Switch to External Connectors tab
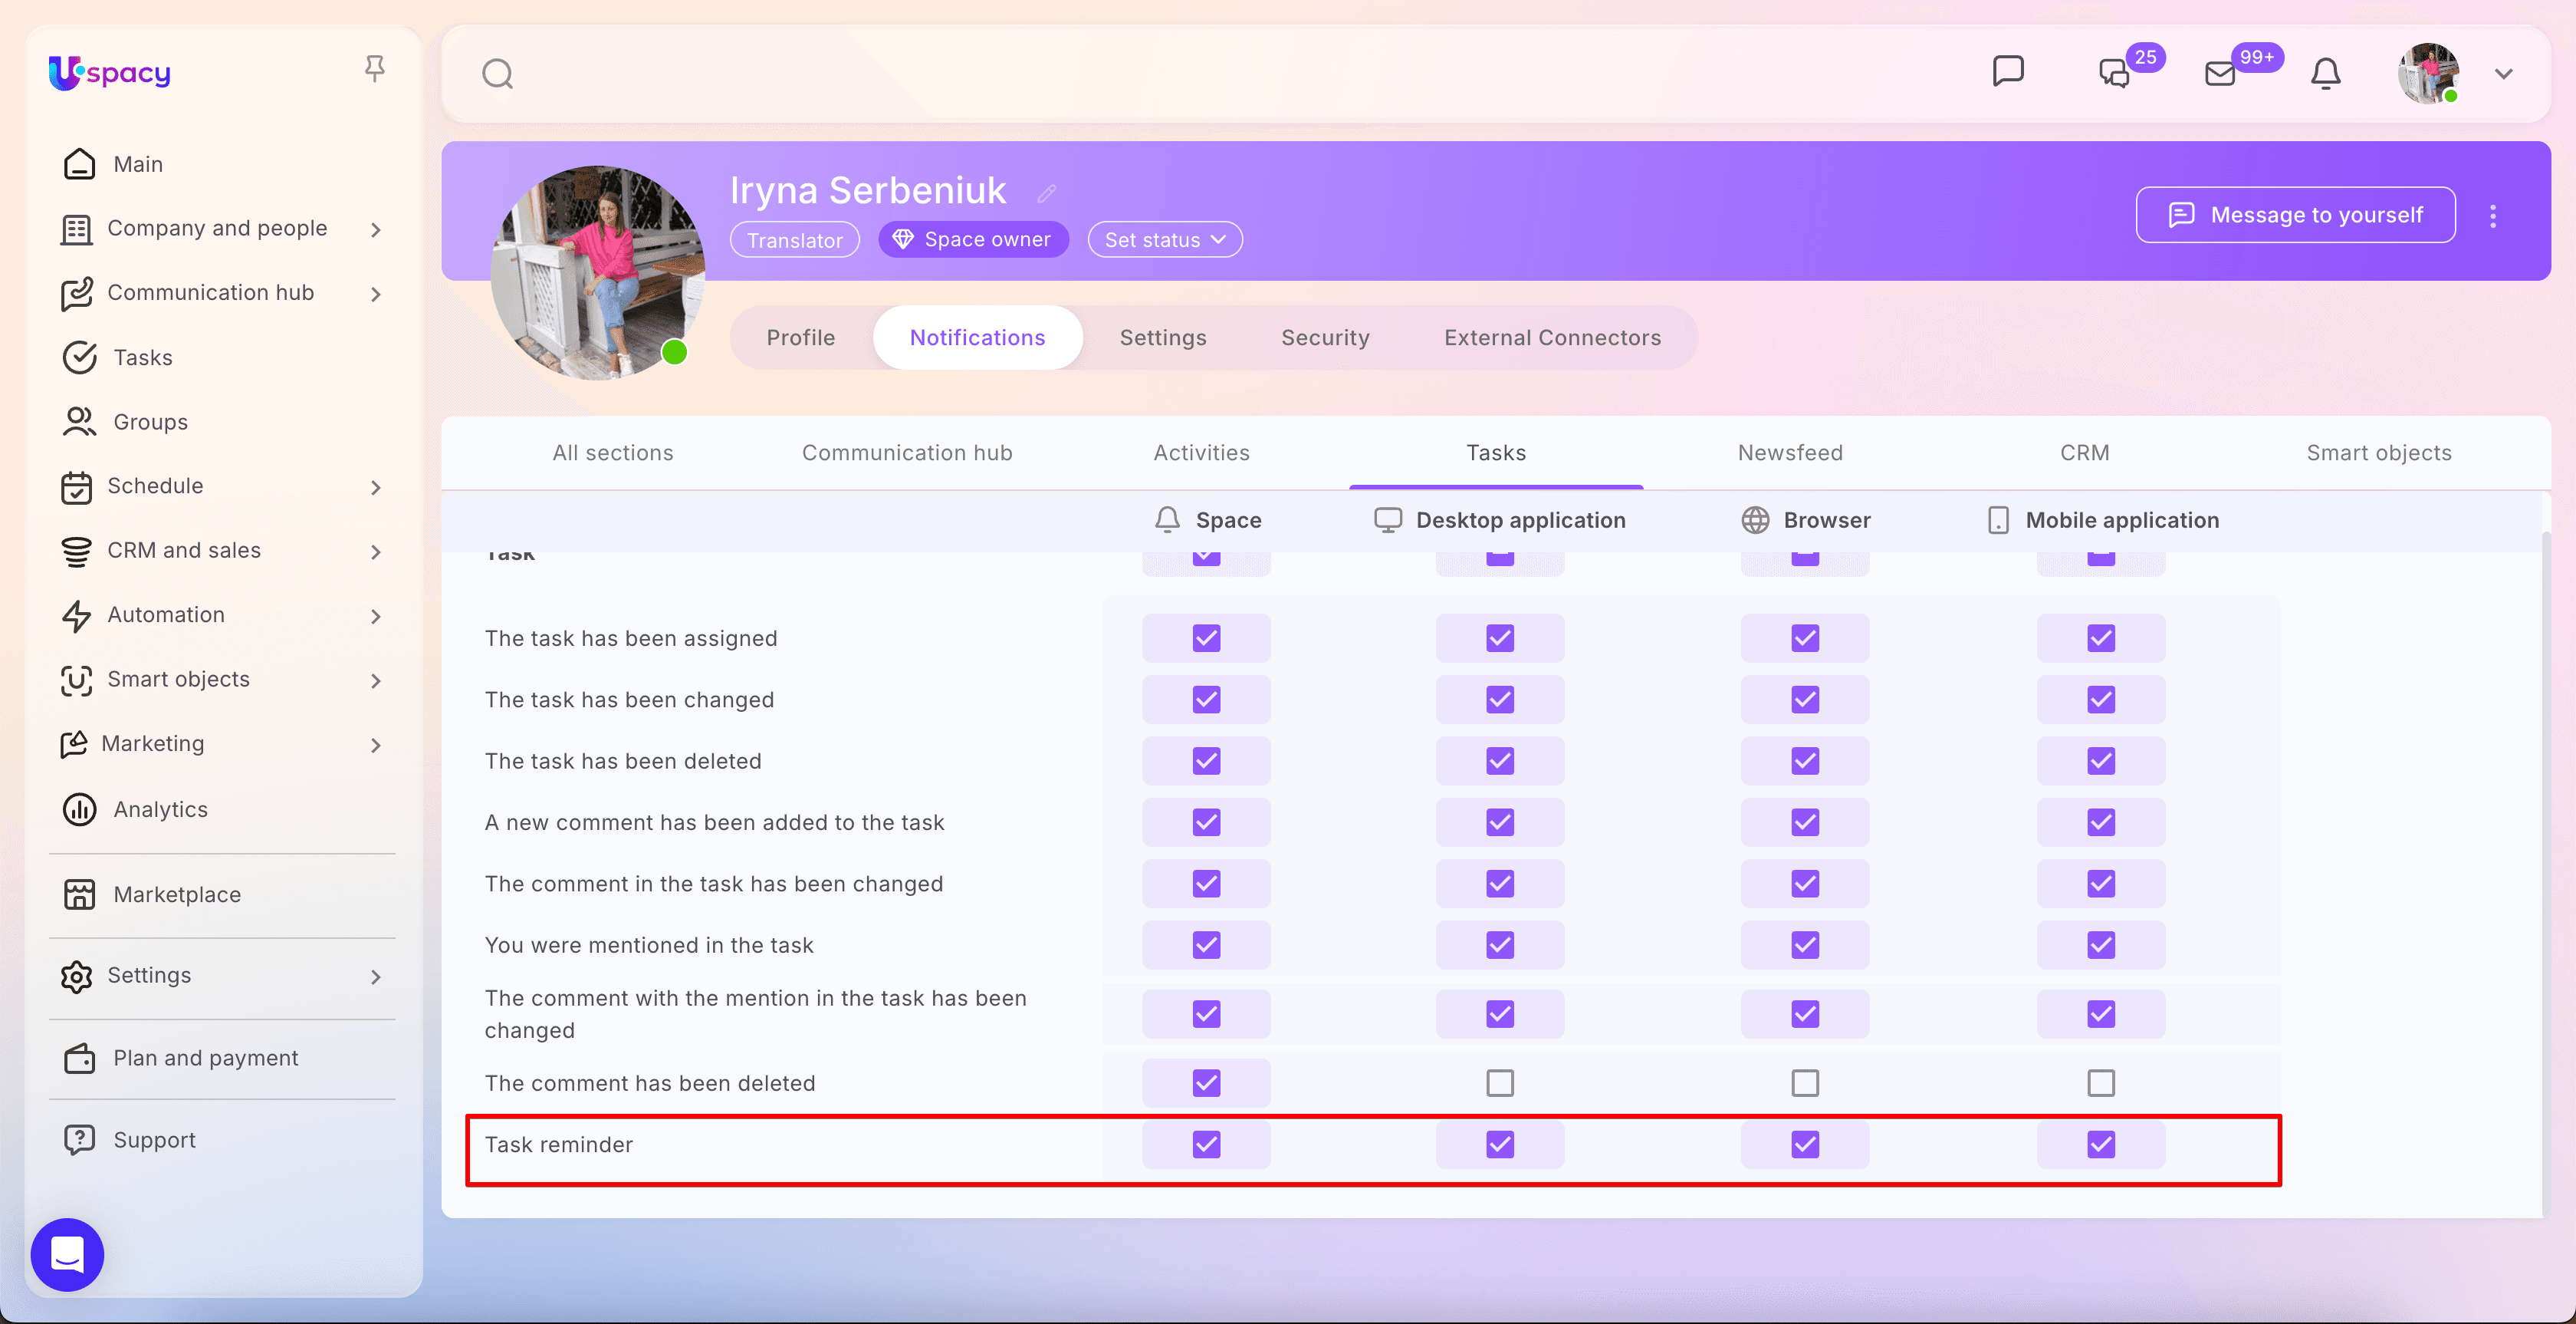Viewport: 2576px width, 1324px height. [x=1552, y=338]
